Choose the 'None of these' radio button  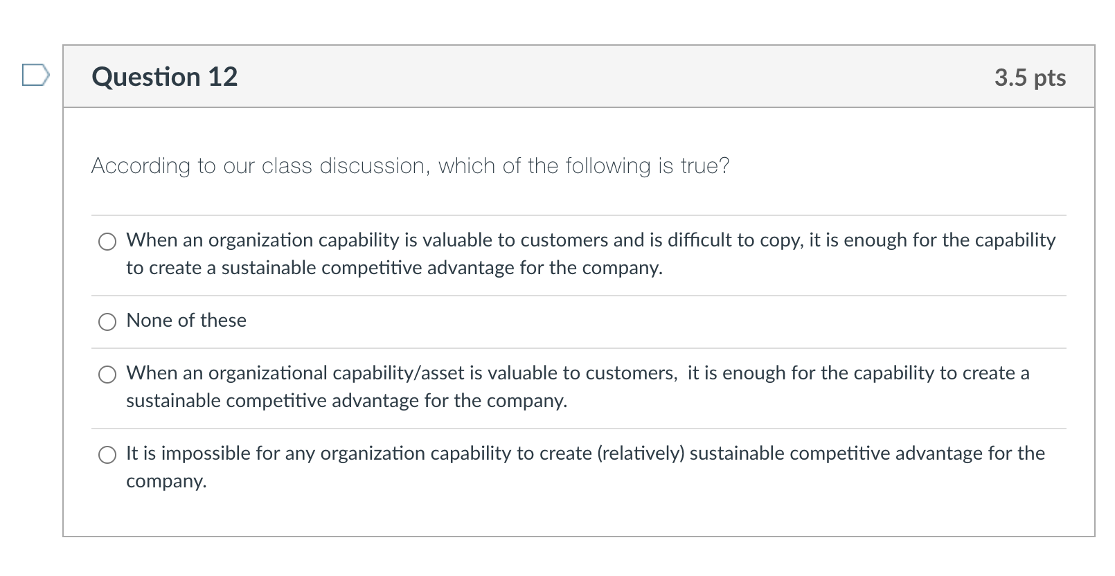(x=107, y=322)
